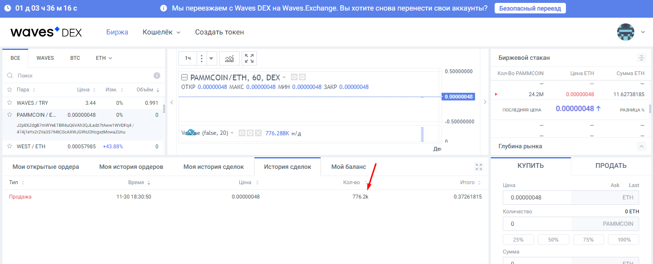Open settings gear for PAMMCOIN/ETH series
653x264 pixels.
[x=302, y=77]
